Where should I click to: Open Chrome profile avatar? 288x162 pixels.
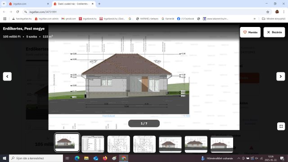pyautogui.click(x=277, y=12)
